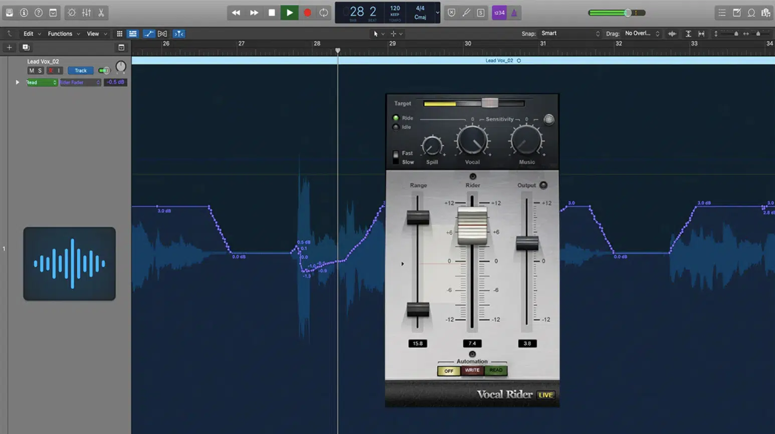Image resolution: width=775 pixels, height=434 pixels.
Task: Open the View menu in tracks area
Action: pos(97,34)
